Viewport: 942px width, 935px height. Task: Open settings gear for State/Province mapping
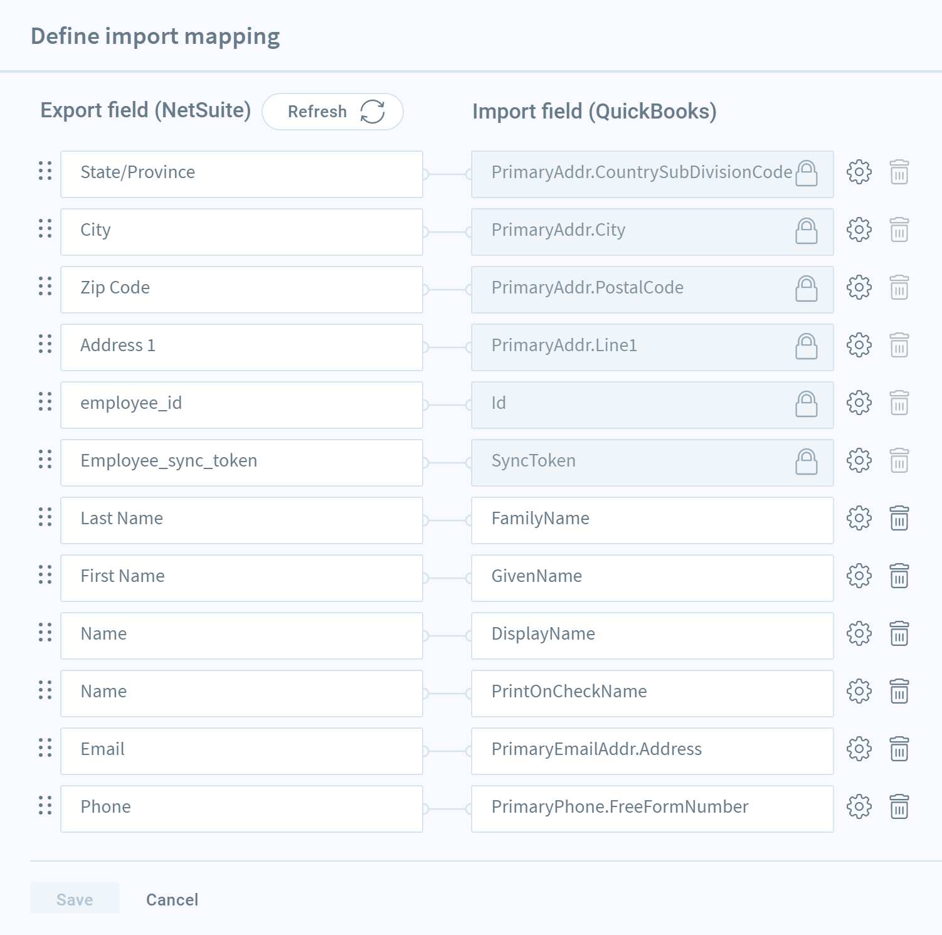click(x=859, y=172)
